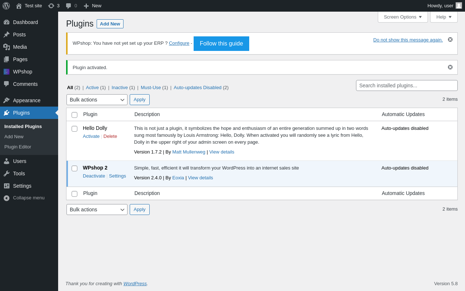Click the home icon beside Test site
465x291 pixels.
click(x=19, y=6)
